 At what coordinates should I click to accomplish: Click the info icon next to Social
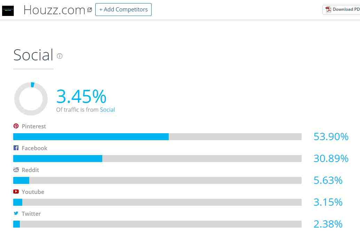tap(60, 56)
